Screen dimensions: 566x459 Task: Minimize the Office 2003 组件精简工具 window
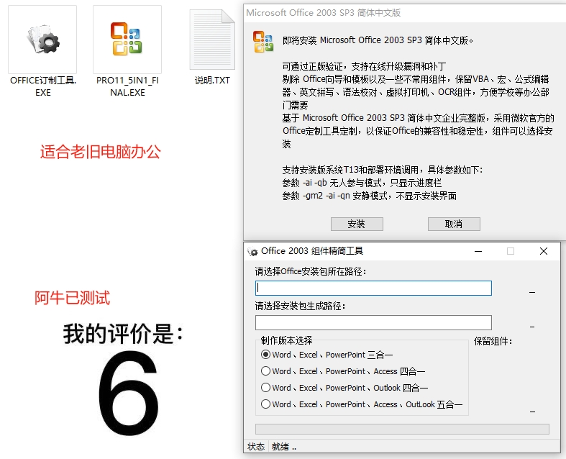pyautogui.click(x=478, y=251)
